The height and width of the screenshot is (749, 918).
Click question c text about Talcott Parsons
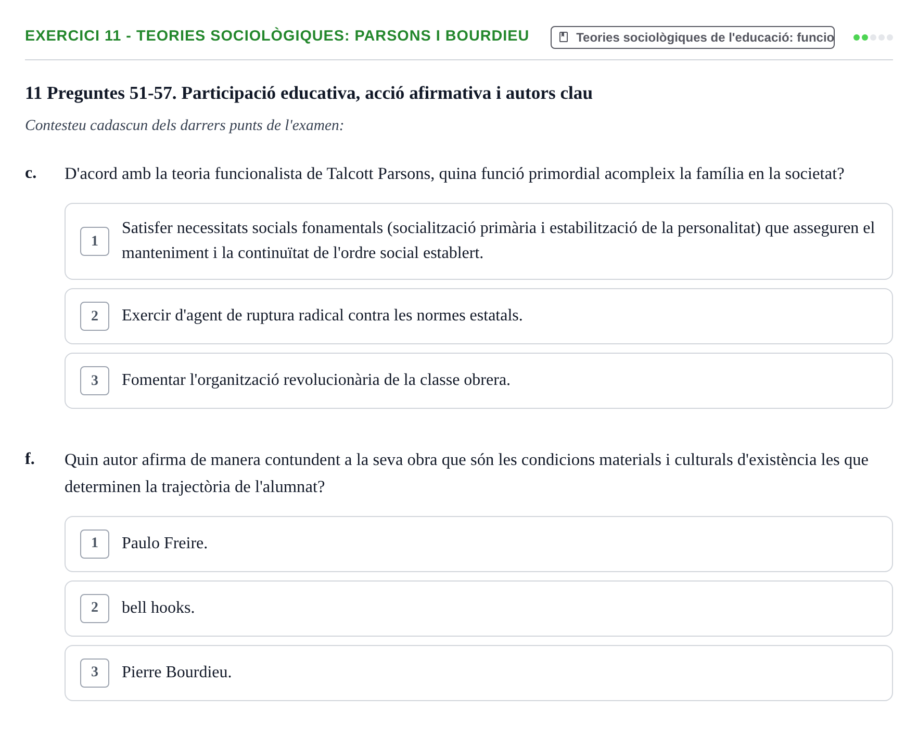(454, 174)
